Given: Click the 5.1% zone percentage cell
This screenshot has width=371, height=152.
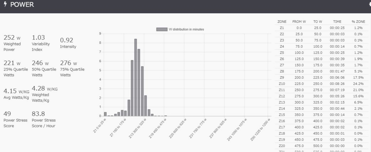Looking at the screenshot, I should 358,71.
